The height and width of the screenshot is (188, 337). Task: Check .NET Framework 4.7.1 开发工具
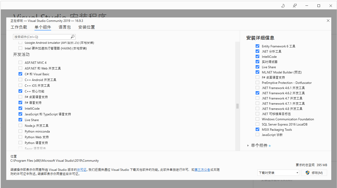coord(257,103)
